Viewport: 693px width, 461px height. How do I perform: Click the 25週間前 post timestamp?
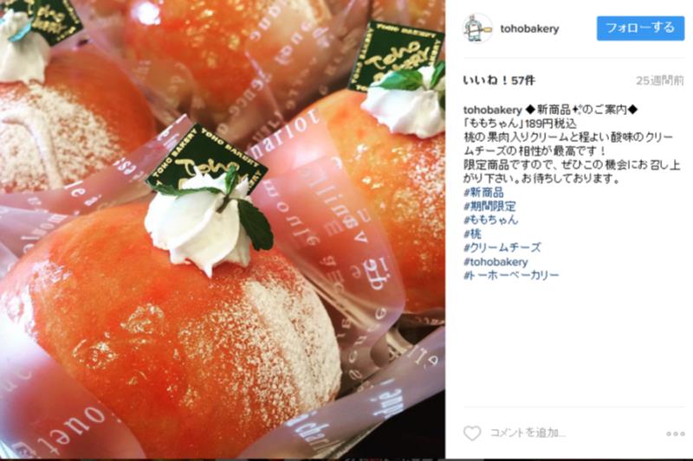(660, 80)
